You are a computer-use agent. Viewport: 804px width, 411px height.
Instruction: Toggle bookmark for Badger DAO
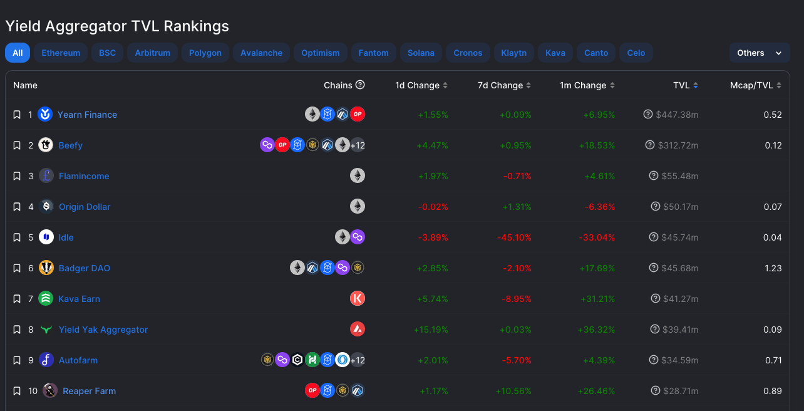pyautogui.click(x=17, y=268)
